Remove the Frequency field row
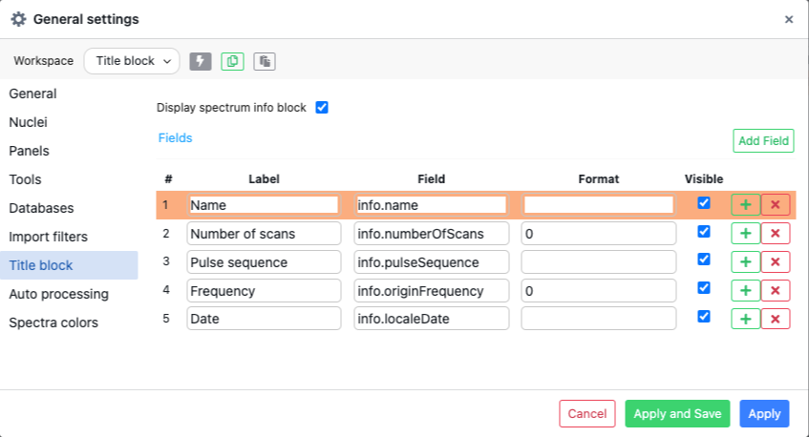 775,291
